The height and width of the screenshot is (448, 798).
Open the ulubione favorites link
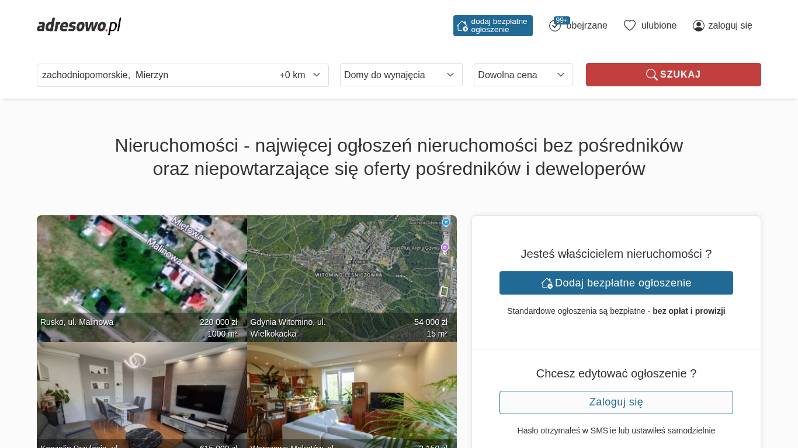[658, 26]
